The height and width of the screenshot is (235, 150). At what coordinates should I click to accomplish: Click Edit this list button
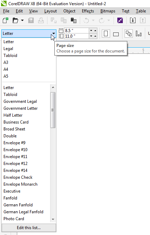[29, 228]
